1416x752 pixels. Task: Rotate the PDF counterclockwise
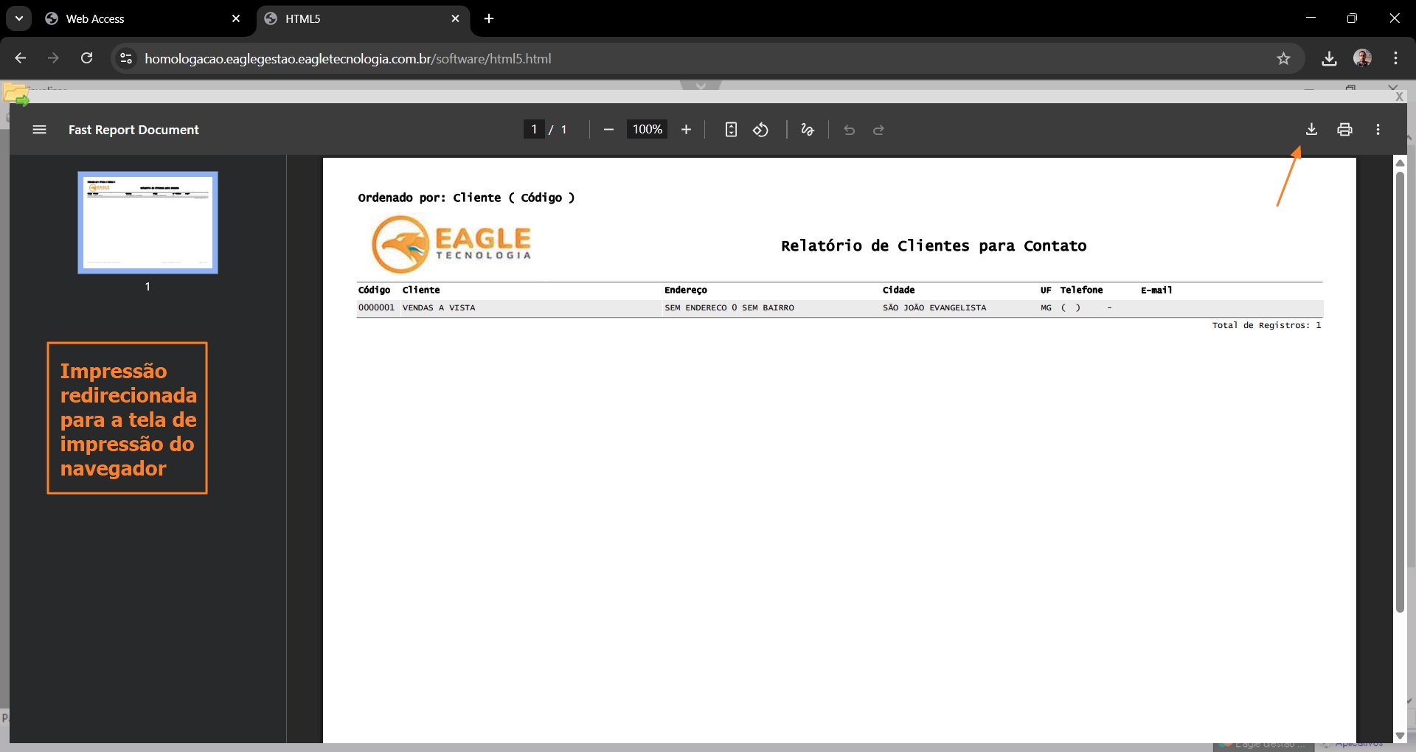[x=760, y=130]
